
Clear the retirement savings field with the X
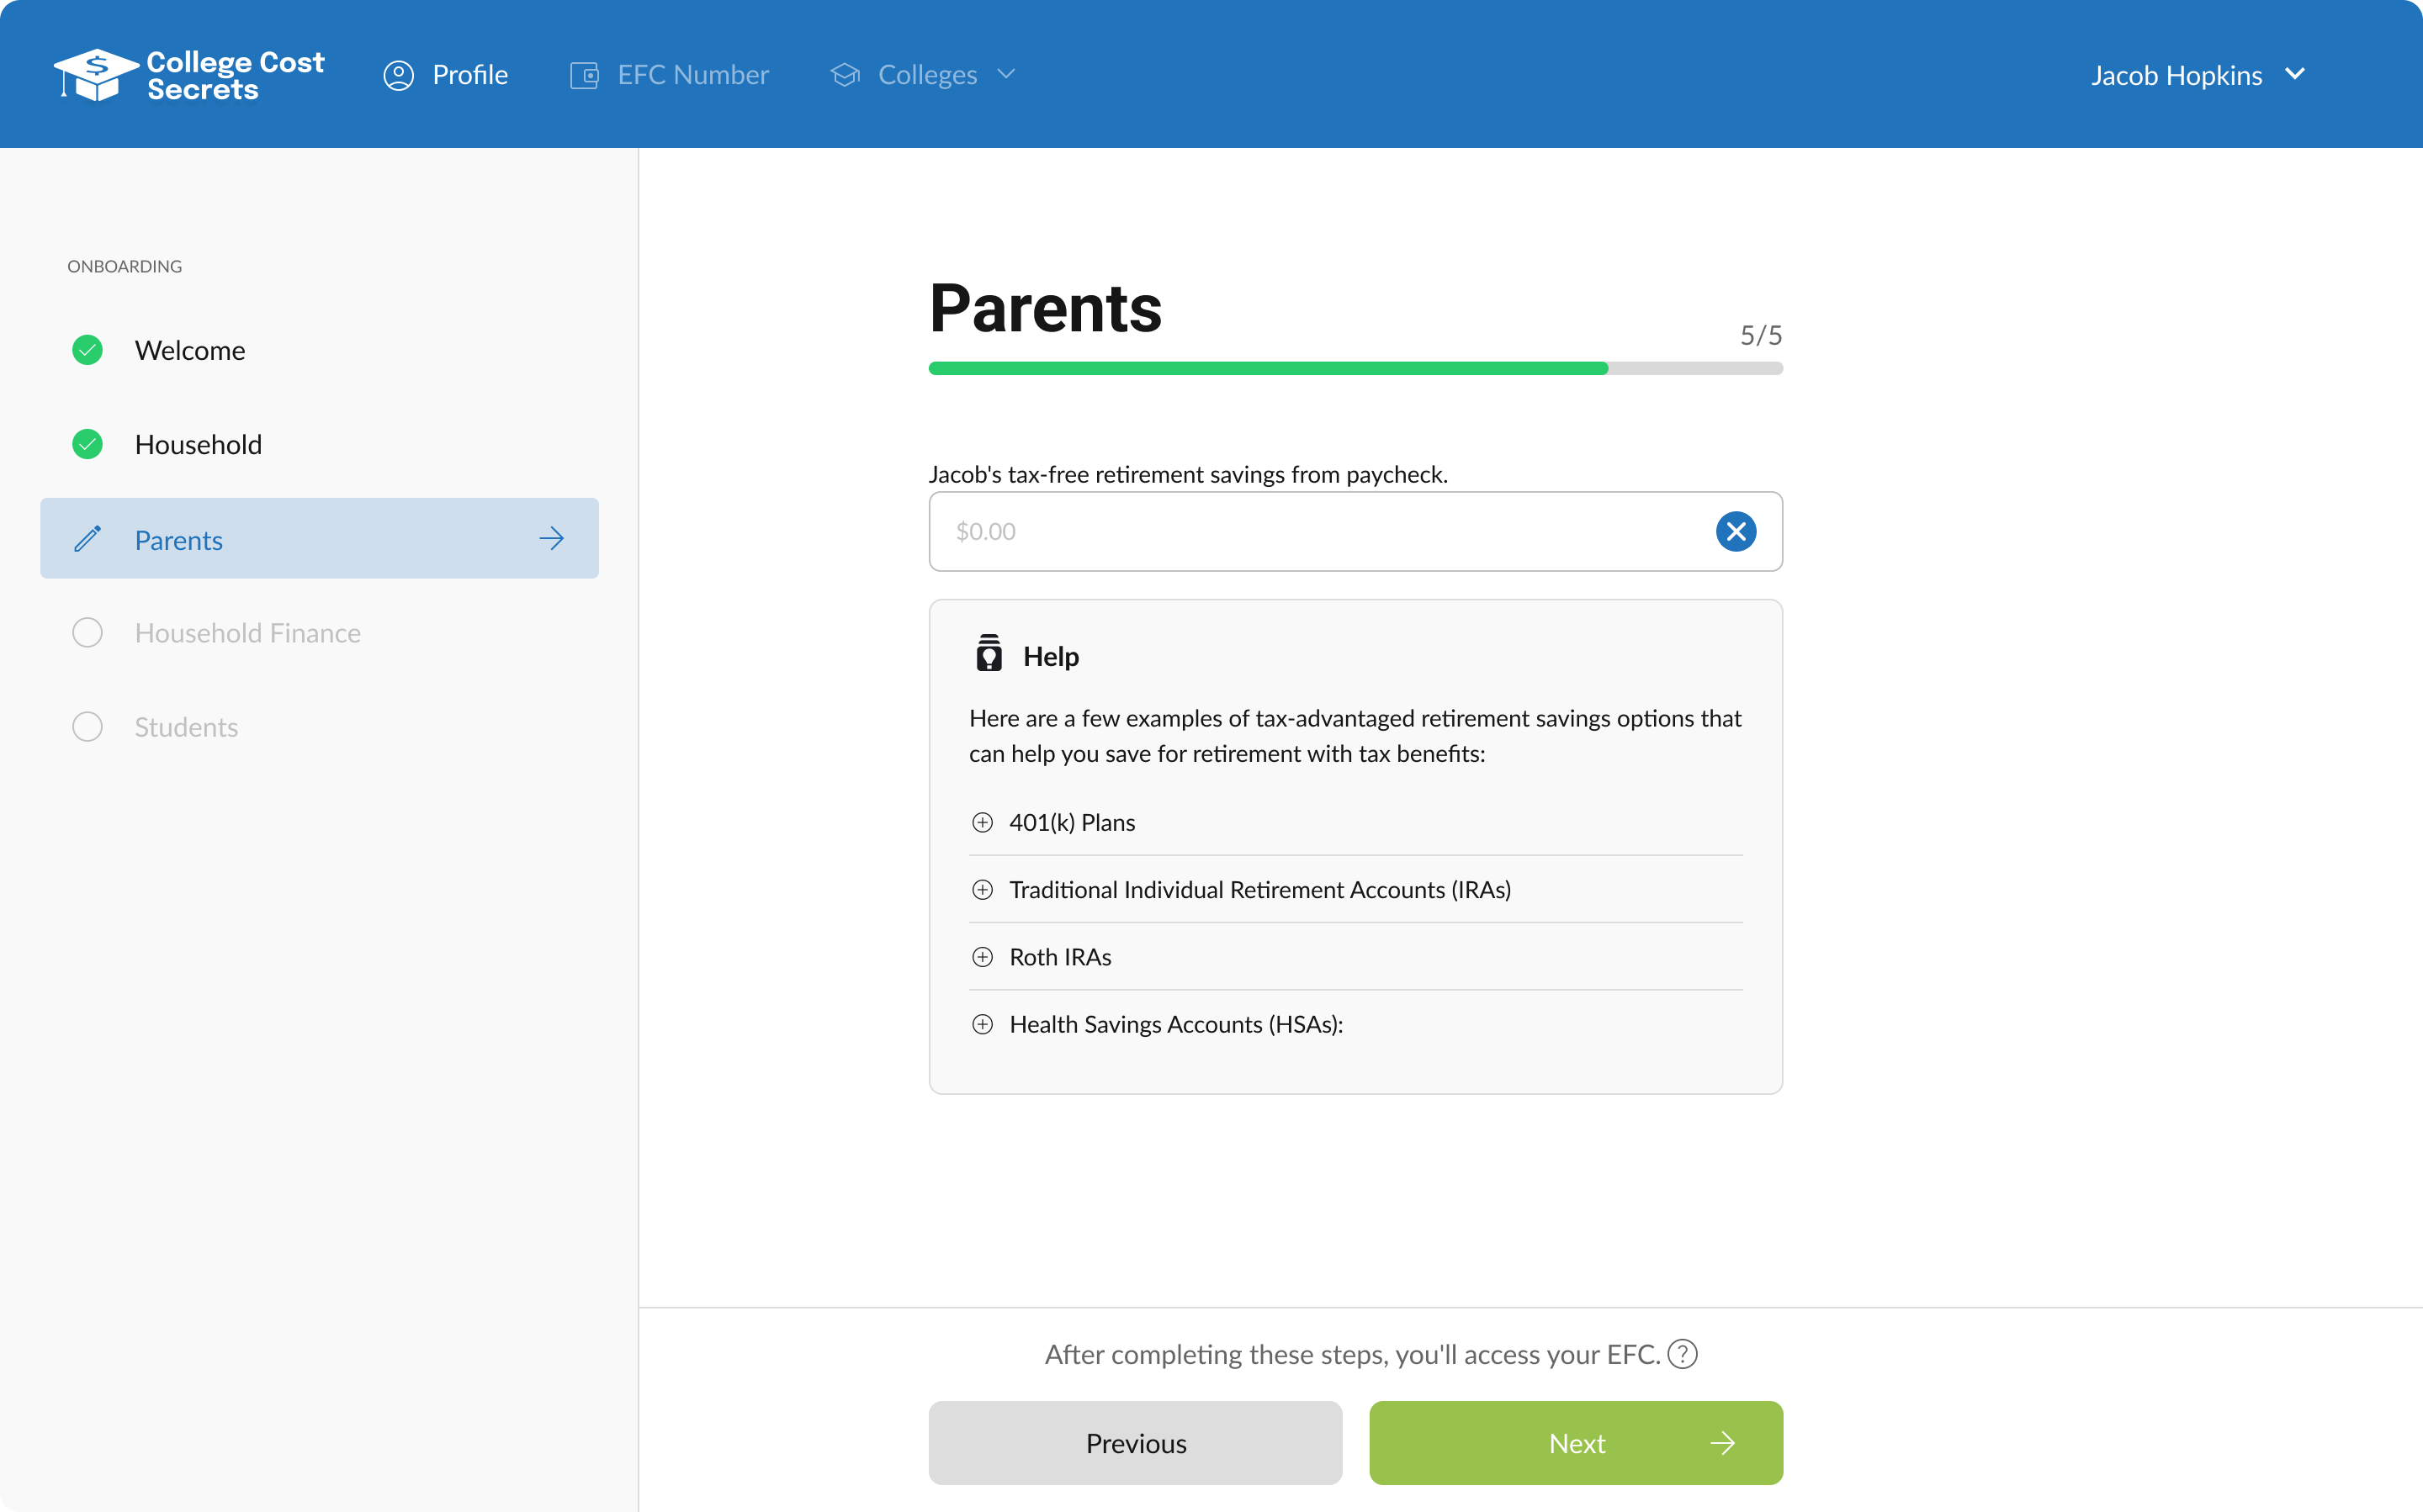tap(1736, 531)
